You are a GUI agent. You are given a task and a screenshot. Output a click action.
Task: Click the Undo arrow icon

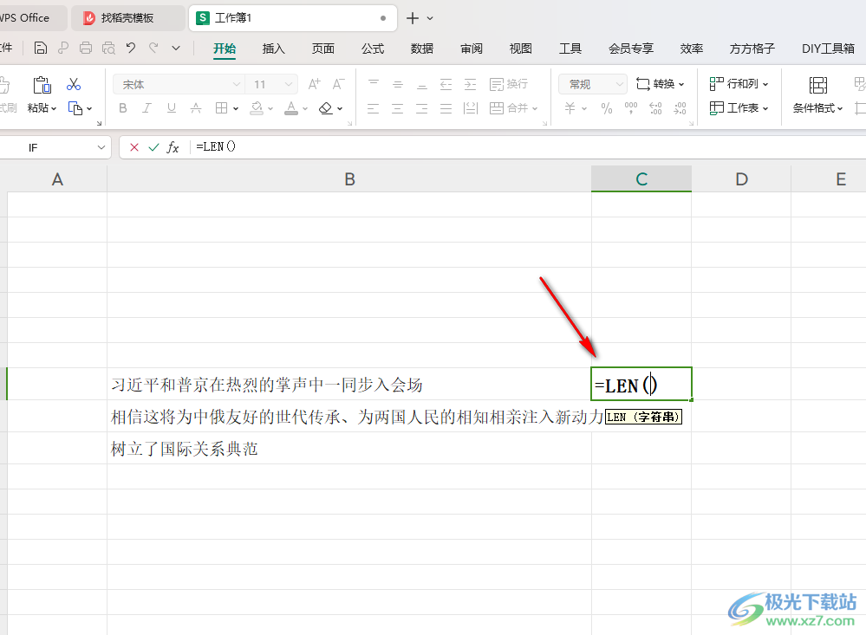click(131, 48)
